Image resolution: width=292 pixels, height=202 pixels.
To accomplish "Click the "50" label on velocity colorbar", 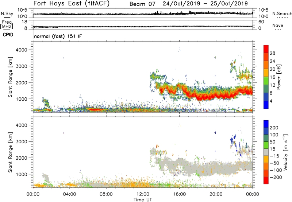I will (x=272, y=142).
